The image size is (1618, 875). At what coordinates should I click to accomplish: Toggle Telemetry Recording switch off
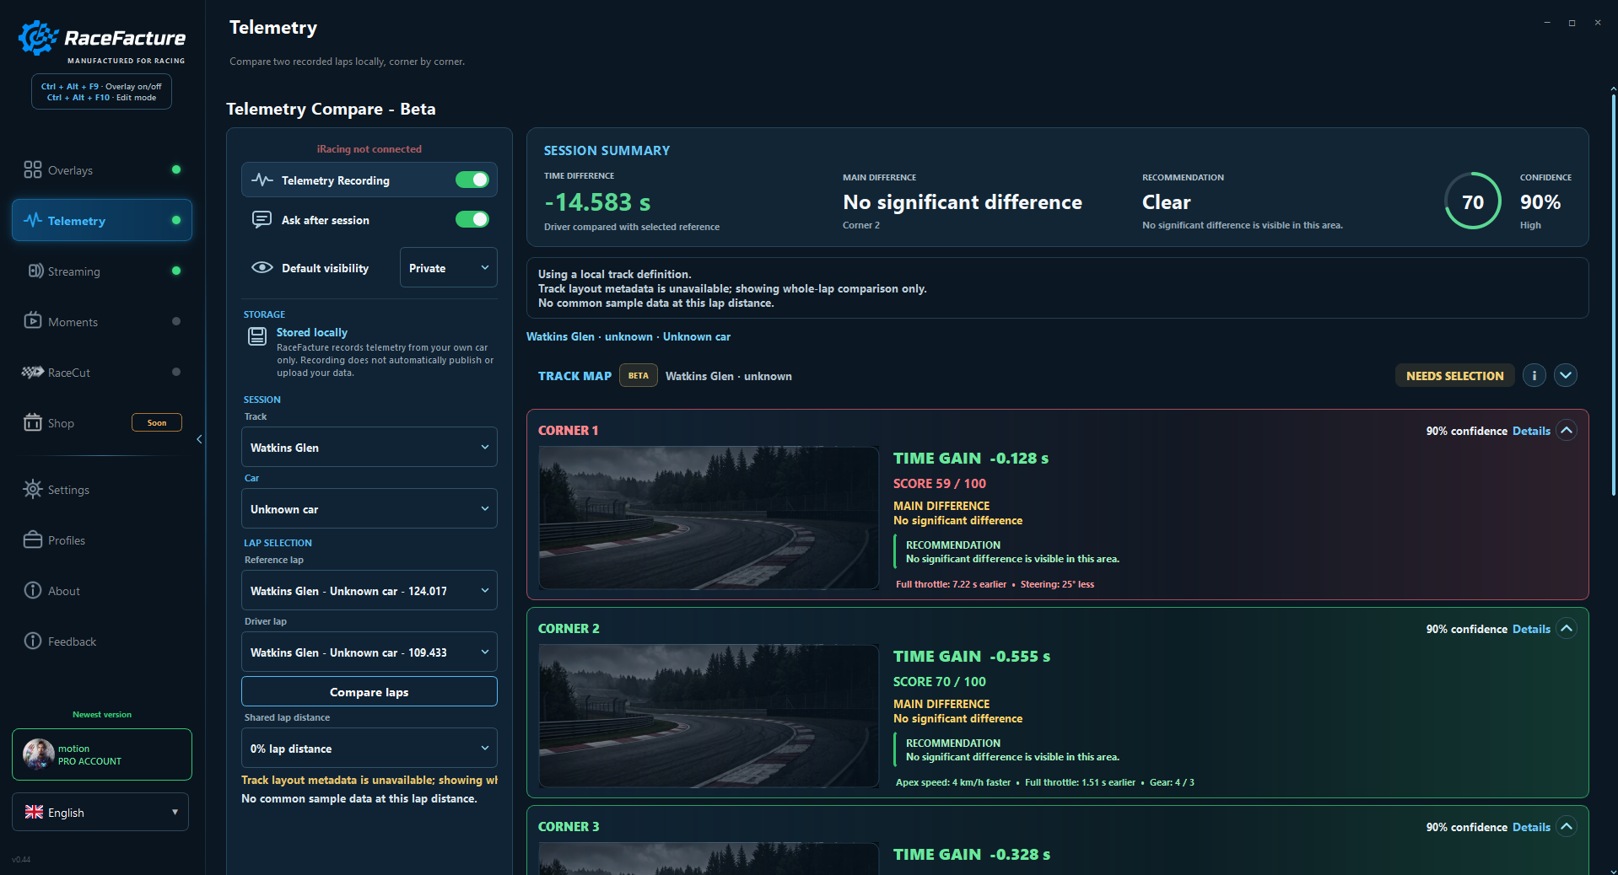472,180
